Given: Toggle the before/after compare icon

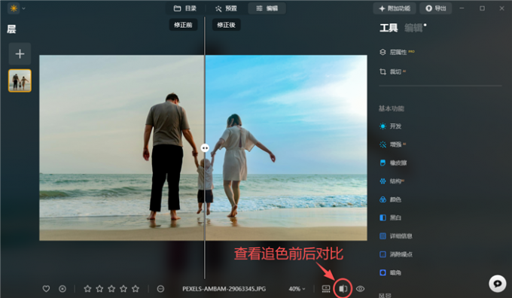Looking at the screenshot, I should (343, 288).
